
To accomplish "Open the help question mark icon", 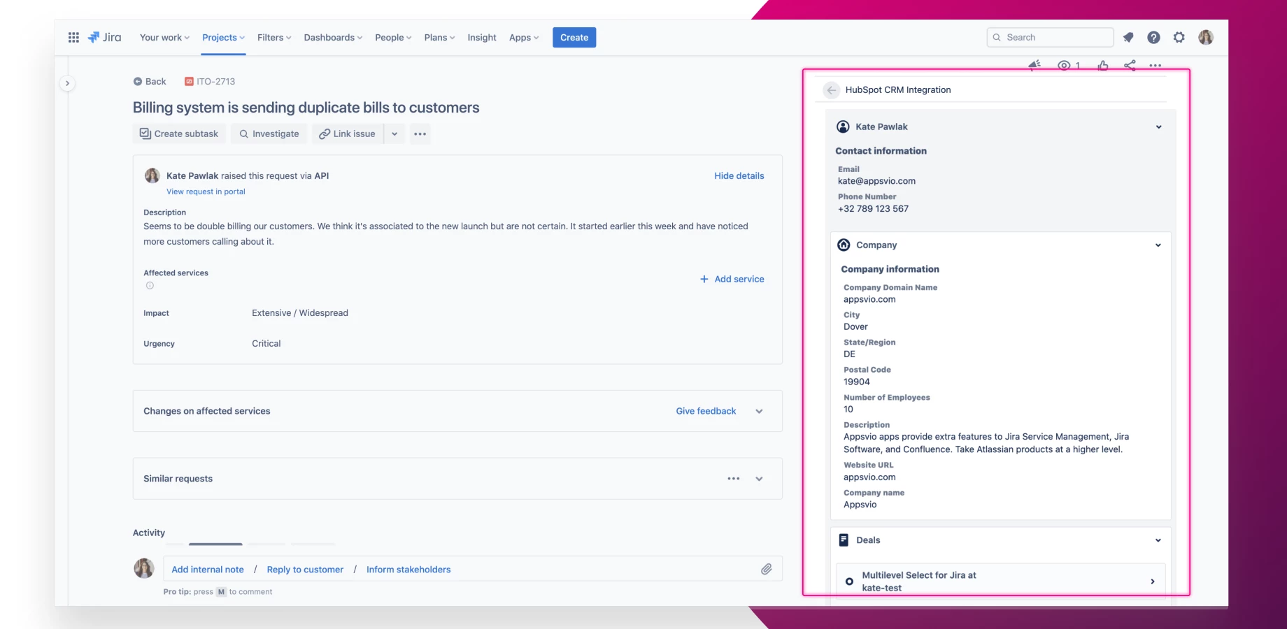I will pyautogui.click(x=1153, y=38).
